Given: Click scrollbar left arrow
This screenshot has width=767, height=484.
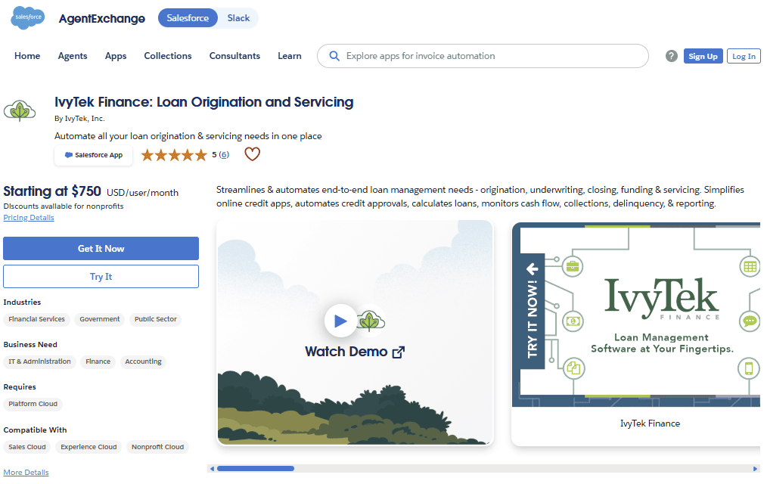Looking at the screenshot, I should point(212,469).
